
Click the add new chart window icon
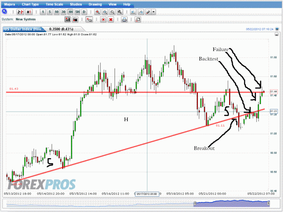coord(89,19)
